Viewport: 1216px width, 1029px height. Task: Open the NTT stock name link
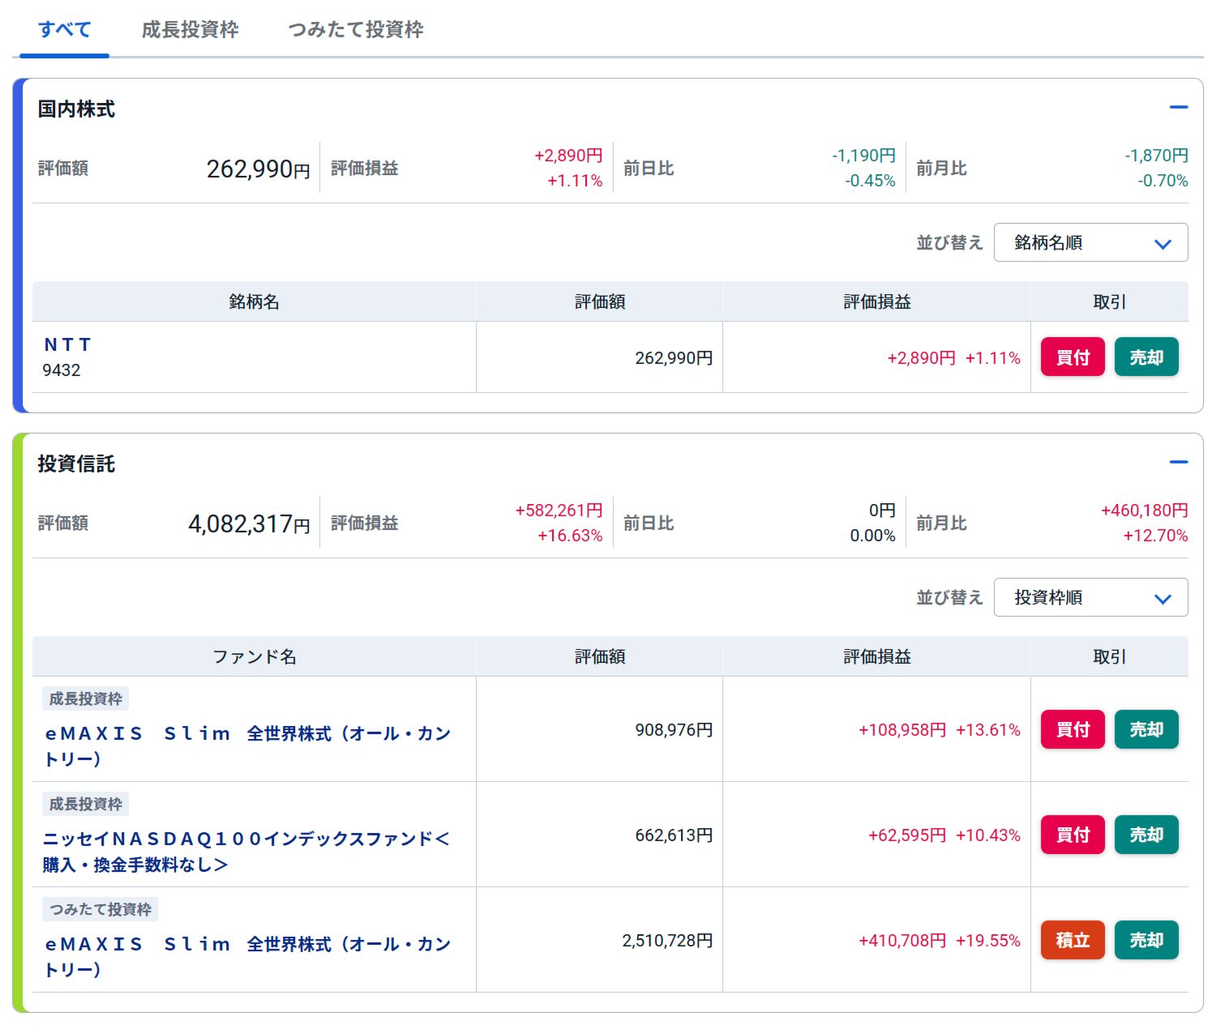tap(67, 344)
